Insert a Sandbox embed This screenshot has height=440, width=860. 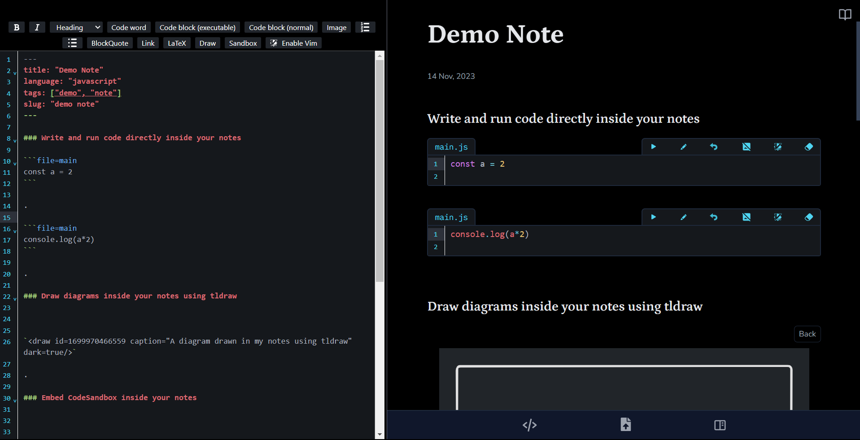pyautogui.click(x=243, y=43)
